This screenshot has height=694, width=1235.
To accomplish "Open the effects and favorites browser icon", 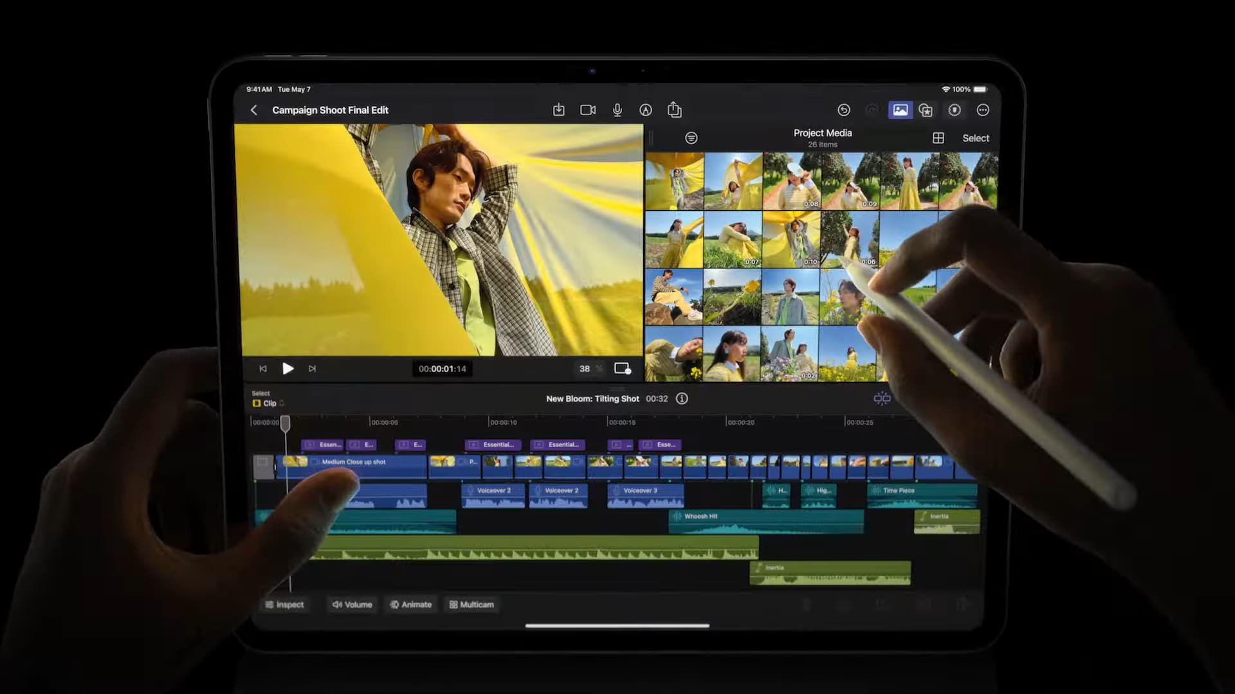I will click(926, 110).
